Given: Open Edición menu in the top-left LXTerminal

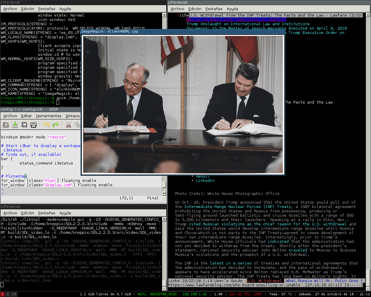Looking at the screenshot, I should coord(28,9).
